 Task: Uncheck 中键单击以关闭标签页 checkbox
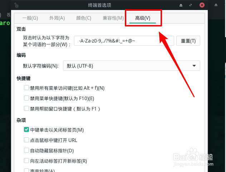pyautogui.click(x=26, y=129)
